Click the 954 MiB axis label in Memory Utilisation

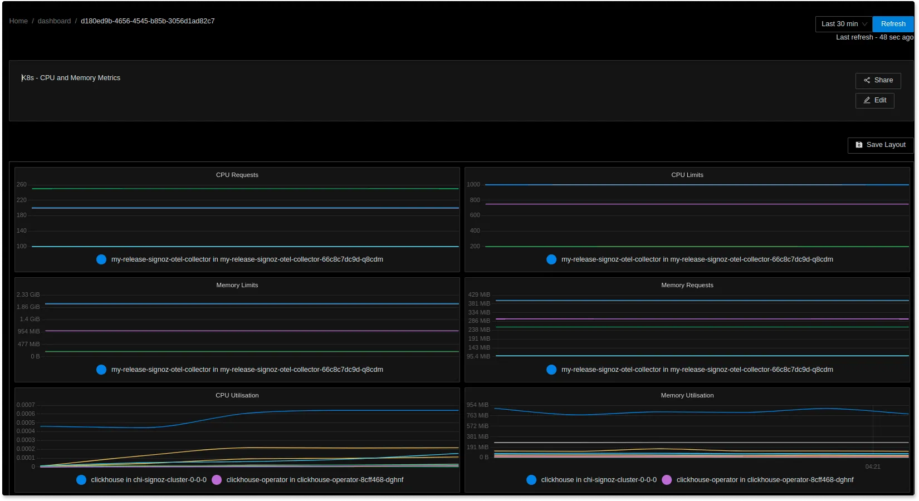click(477, 405)
